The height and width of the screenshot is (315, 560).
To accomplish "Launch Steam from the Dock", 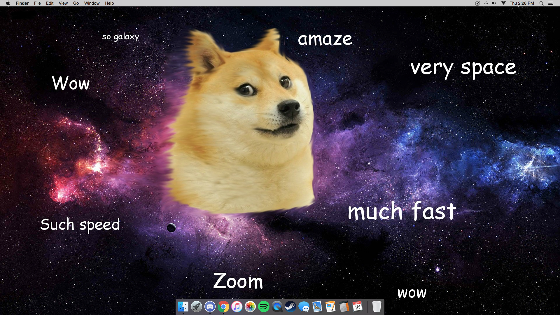I will click(x=290, y=307).
